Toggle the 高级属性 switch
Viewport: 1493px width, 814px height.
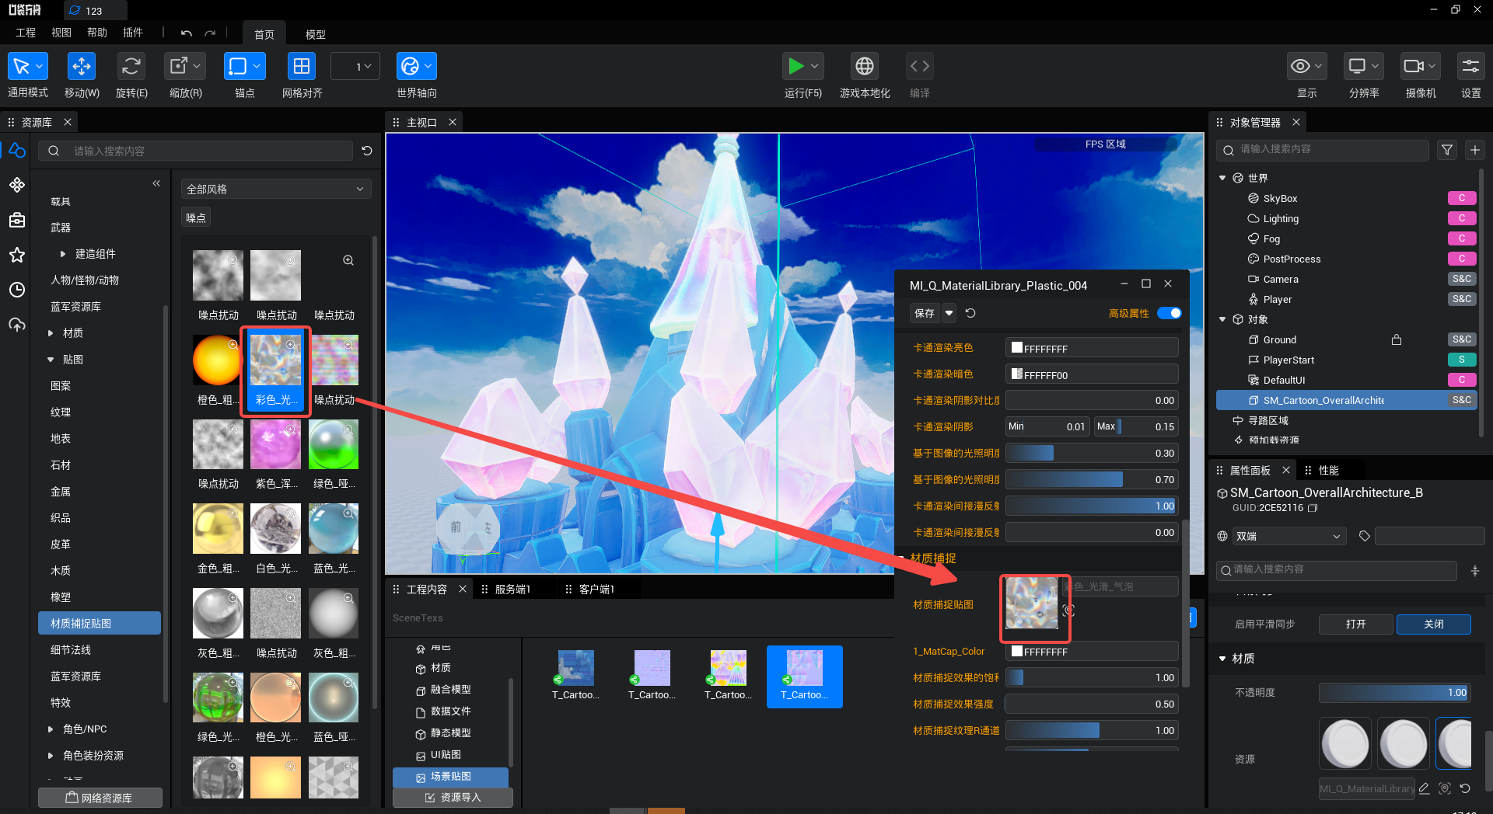pos(1169,313)
